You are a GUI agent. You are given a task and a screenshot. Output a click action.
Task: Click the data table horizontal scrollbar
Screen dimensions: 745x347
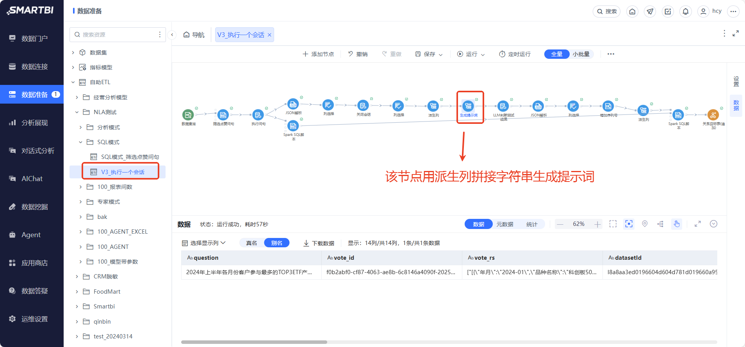tap(254, 342)
